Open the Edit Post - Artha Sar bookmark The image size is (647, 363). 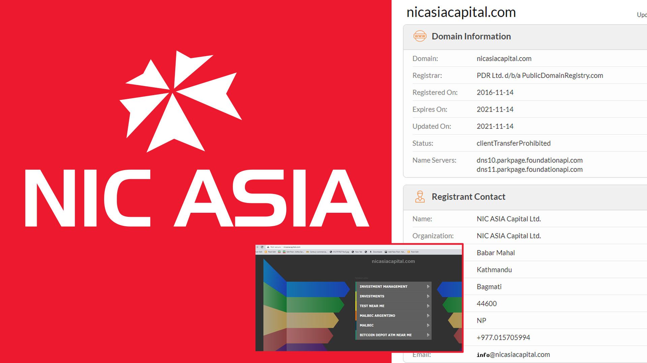coord(293,252)
